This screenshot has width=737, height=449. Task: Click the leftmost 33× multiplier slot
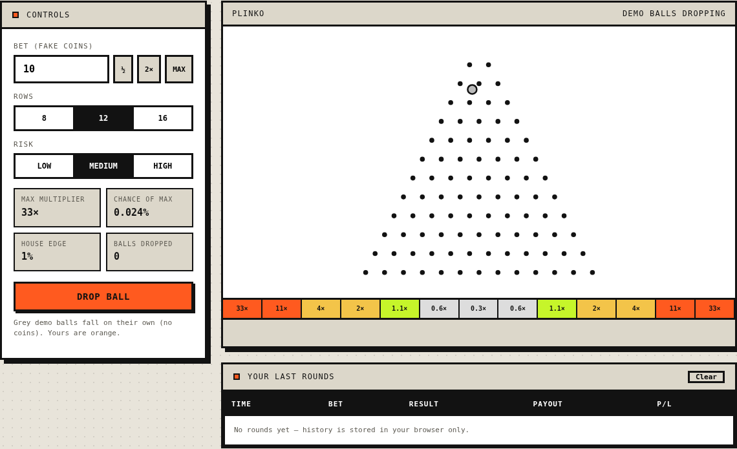(242, 309)
